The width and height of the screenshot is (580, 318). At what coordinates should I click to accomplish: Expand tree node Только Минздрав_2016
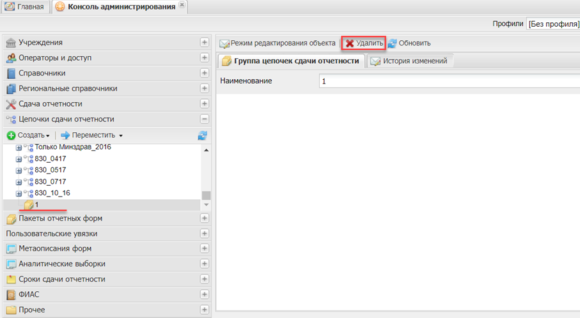tap(19, 148)
